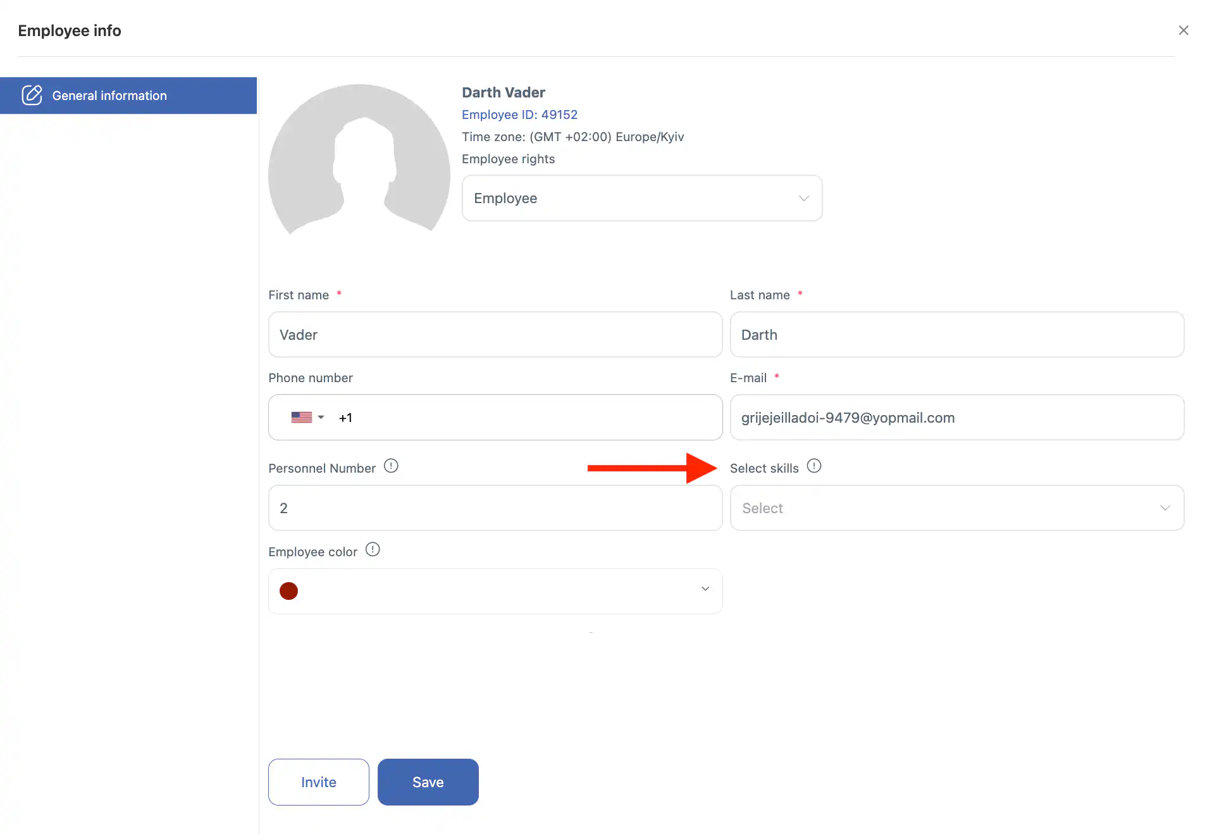Screen dimensions: 1212x834
Task: Click the Invite button
Action: pyautogui.click(x=318, y=782)
